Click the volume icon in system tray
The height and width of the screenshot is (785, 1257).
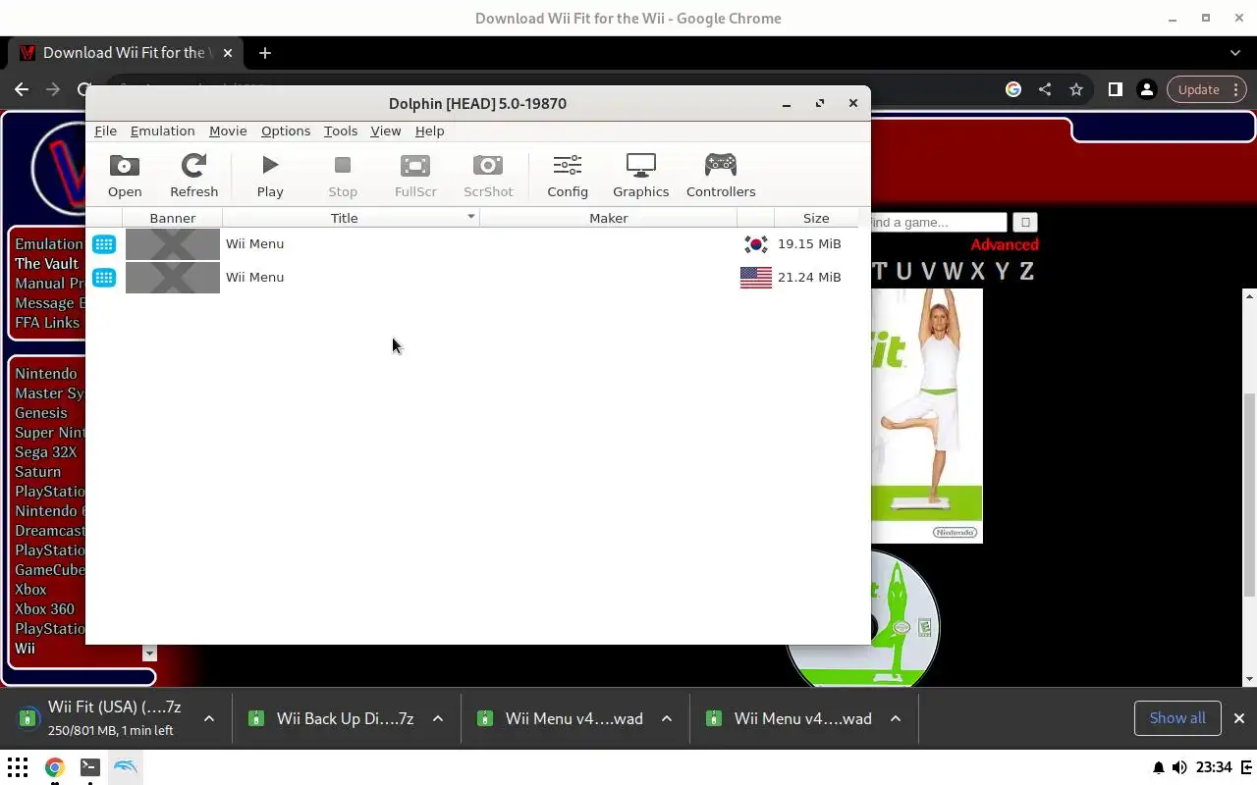pyautogui.click(x=1179, y=767)
